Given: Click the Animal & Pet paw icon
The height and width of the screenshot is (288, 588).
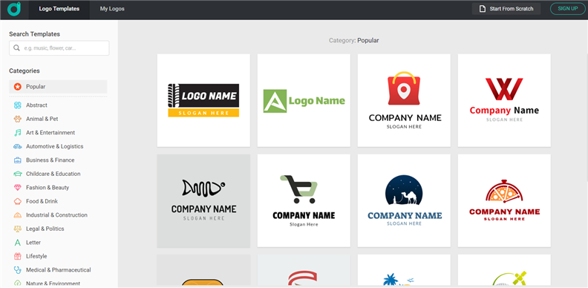Looking at the screenshot, I should (x=18, y=119).
